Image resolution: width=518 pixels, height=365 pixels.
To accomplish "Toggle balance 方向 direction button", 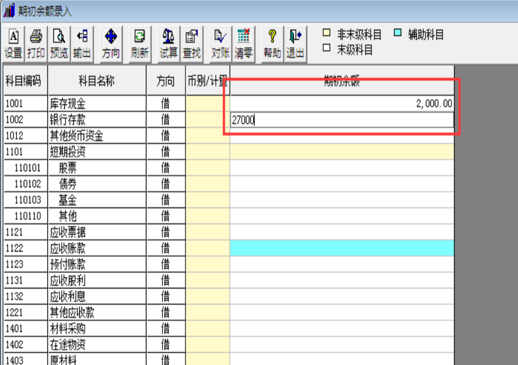I will [111, 44].
